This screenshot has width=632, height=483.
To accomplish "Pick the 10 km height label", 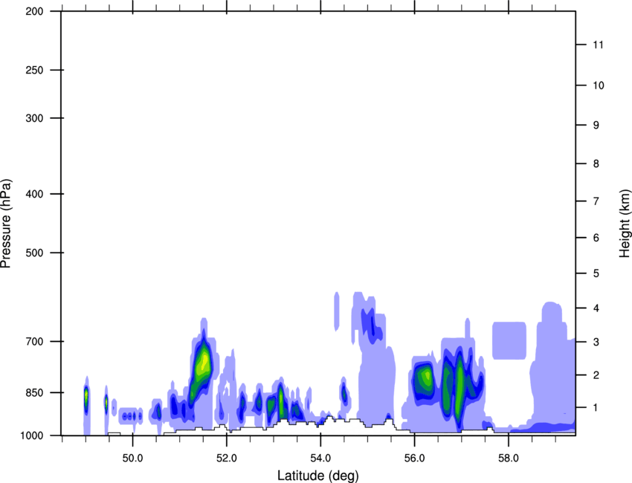I will [x=598, y=85].
